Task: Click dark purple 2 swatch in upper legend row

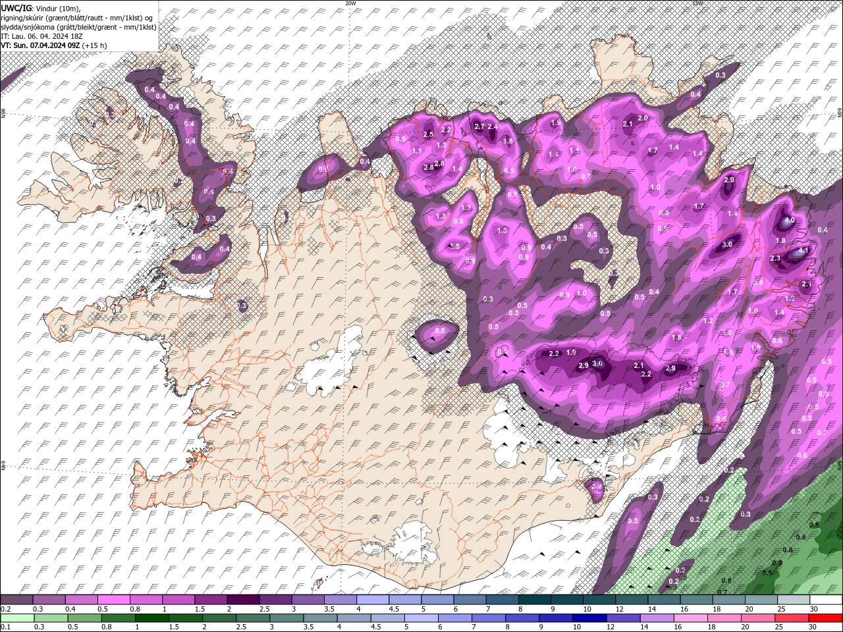Action: click(242, 600)
